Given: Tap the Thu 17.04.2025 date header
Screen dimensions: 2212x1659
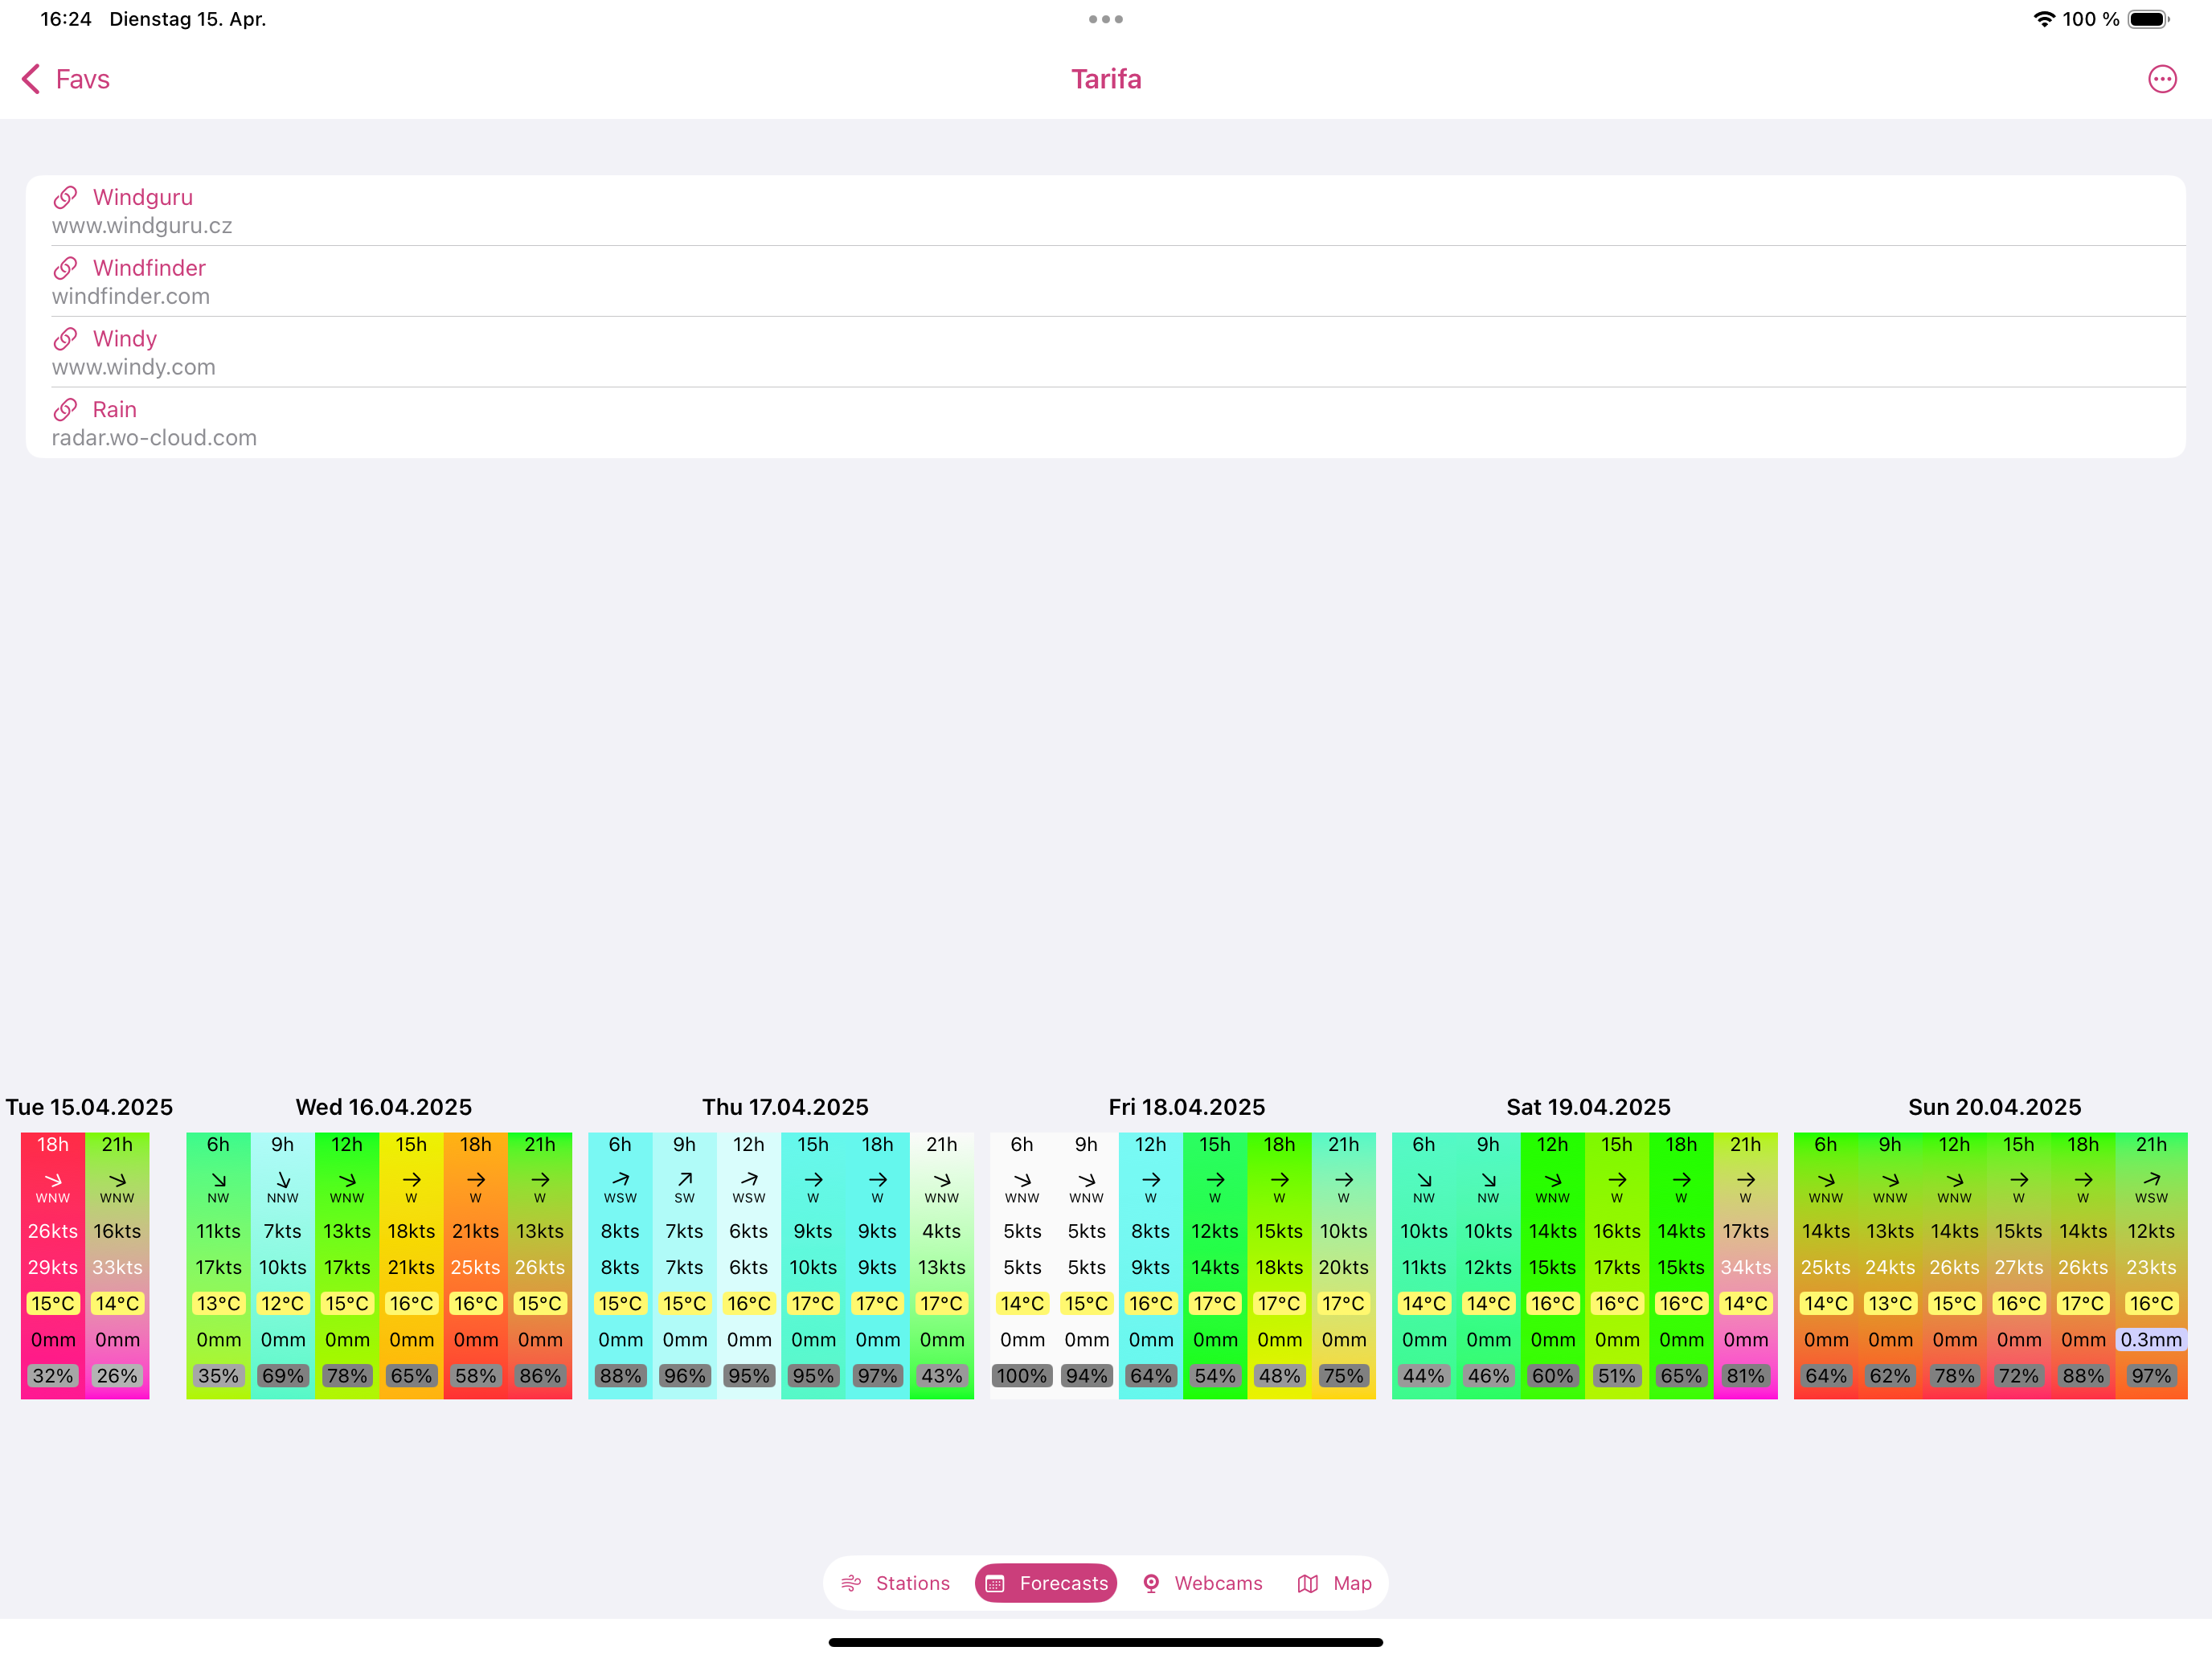Looking at the screenshot, I should (785, 1107).
